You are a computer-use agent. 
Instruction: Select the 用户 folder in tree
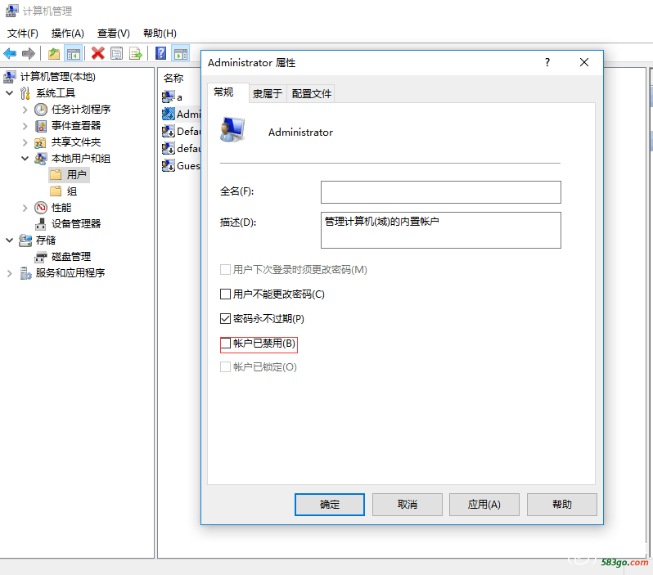pyautogui.click(x=68, y=175)
